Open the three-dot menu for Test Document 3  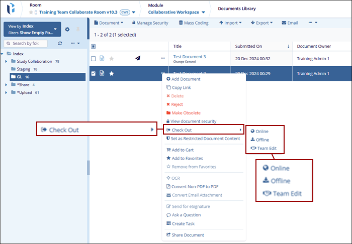point(162,59)
